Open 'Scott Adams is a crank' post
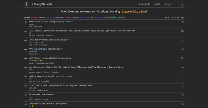The image size is (208, 108). [50, 58]
